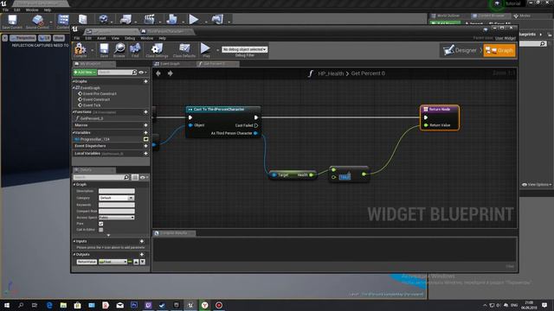Click the Cast Failed execution pin

[256, 125]
